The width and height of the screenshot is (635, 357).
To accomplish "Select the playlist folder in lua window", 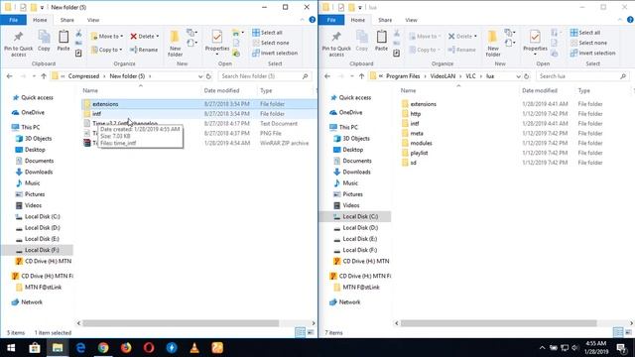I will (x=419, y=153).
